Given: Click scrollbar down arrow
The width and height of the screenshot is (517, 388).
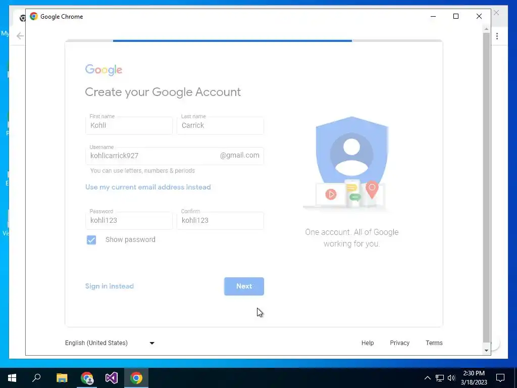Looking at the screenshot, I should click(486, 351).
